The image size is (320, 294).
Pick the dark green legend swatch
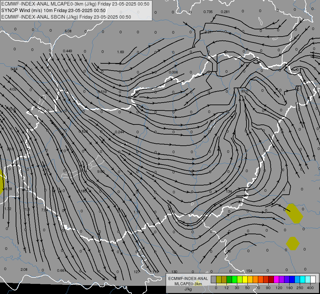[x=229, y=280]
